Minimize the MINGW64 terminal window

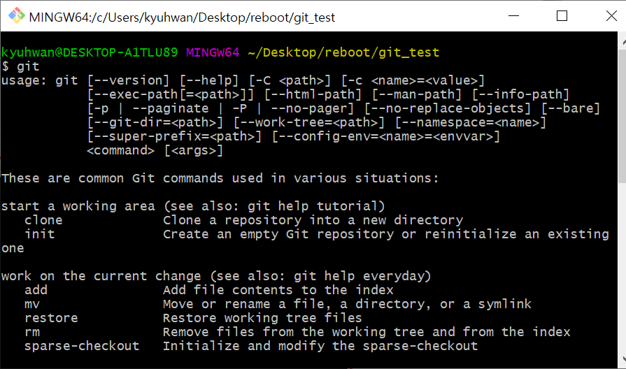click(513, 16)
